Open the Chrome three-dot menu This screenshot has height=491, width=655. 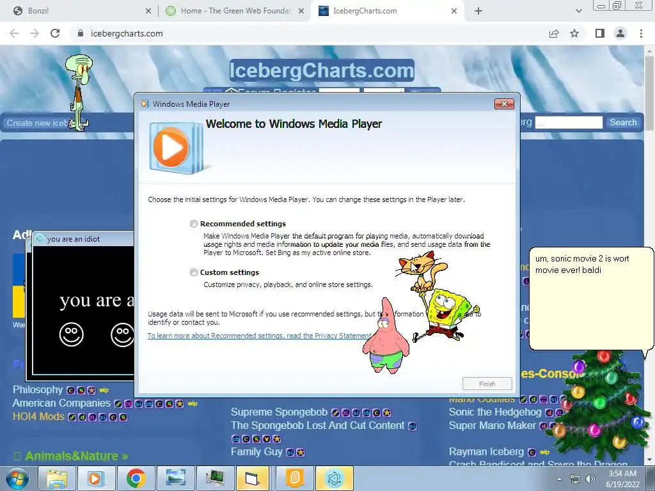641,33
